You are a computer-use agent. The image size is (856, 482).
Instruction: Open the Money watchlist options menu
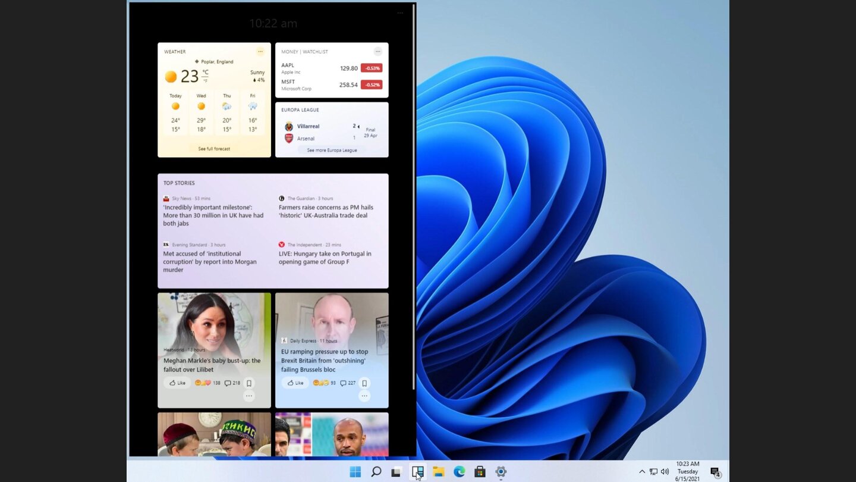coord(377,51)
